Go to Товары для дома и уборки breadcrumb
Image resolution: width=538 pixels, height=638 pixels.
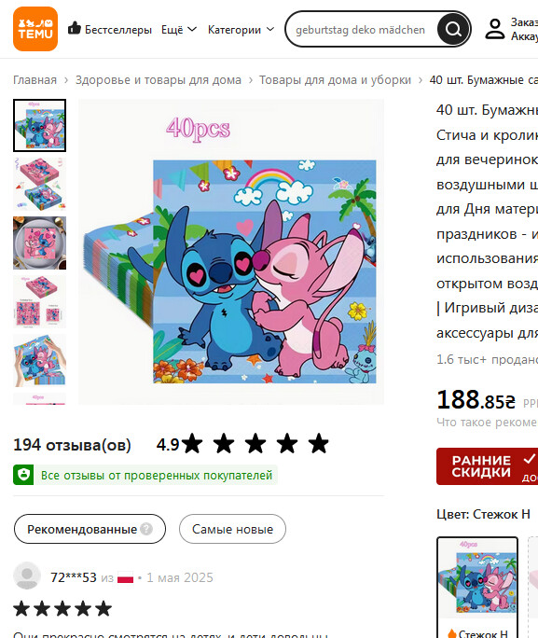(335, 80)
